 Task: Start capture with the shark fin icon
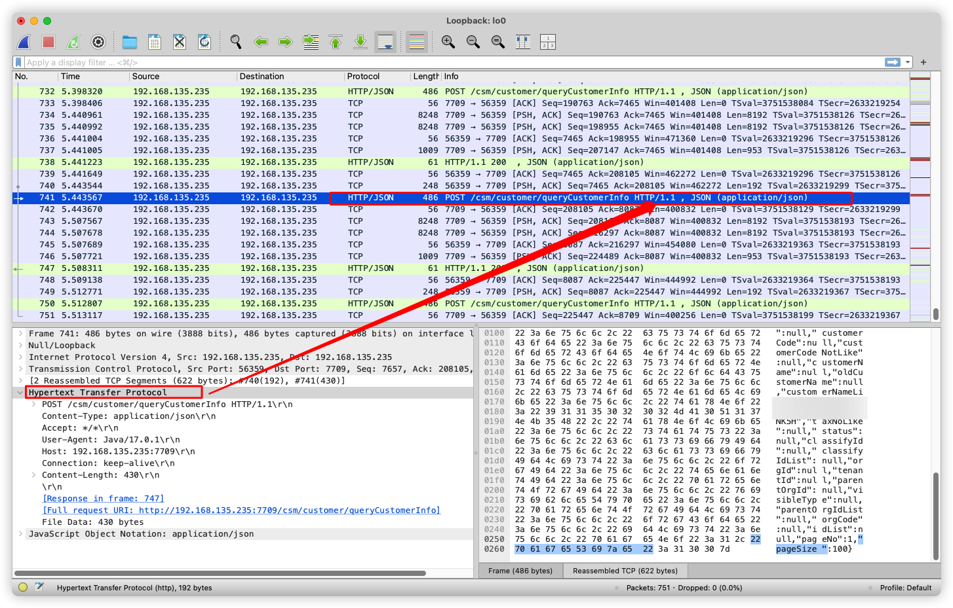pyautogui.click(x=24, y=43)
